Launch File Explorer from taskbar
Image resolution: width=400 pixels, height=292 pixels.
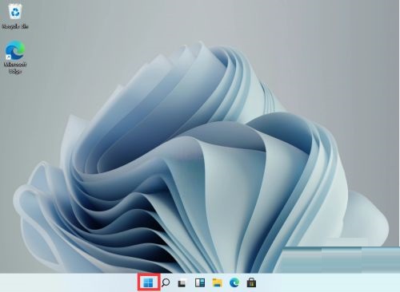[217, 282]
